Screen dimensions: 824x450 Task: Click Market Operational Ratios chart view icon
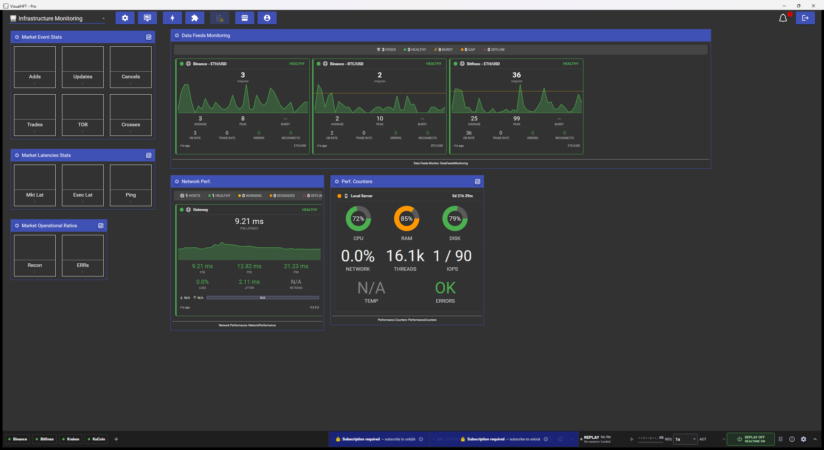101,226
